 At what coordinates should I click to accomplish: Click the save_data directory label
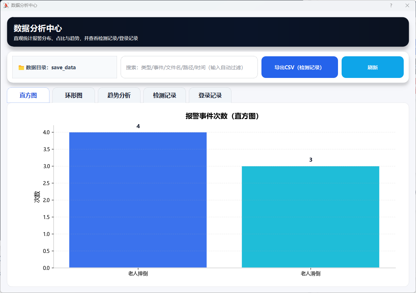coord(64,67)
